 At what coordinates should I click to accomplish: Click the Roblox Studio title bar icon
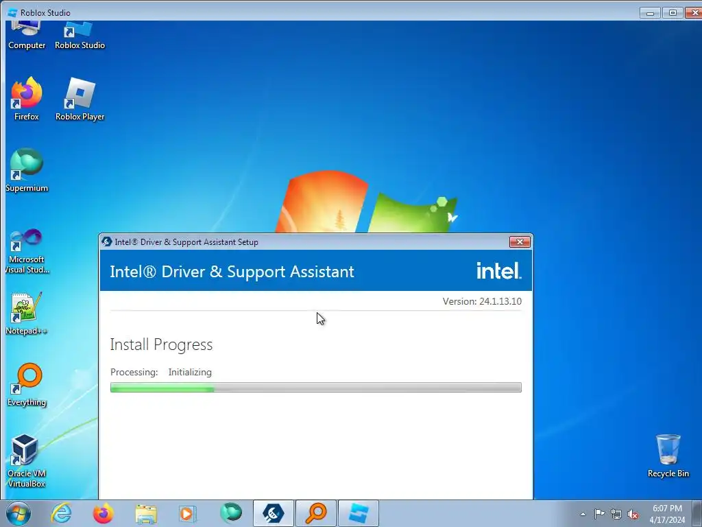12,12
